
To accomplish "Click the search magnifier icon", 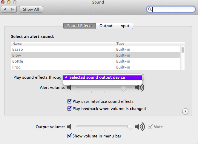I will (x=150, y=9).
